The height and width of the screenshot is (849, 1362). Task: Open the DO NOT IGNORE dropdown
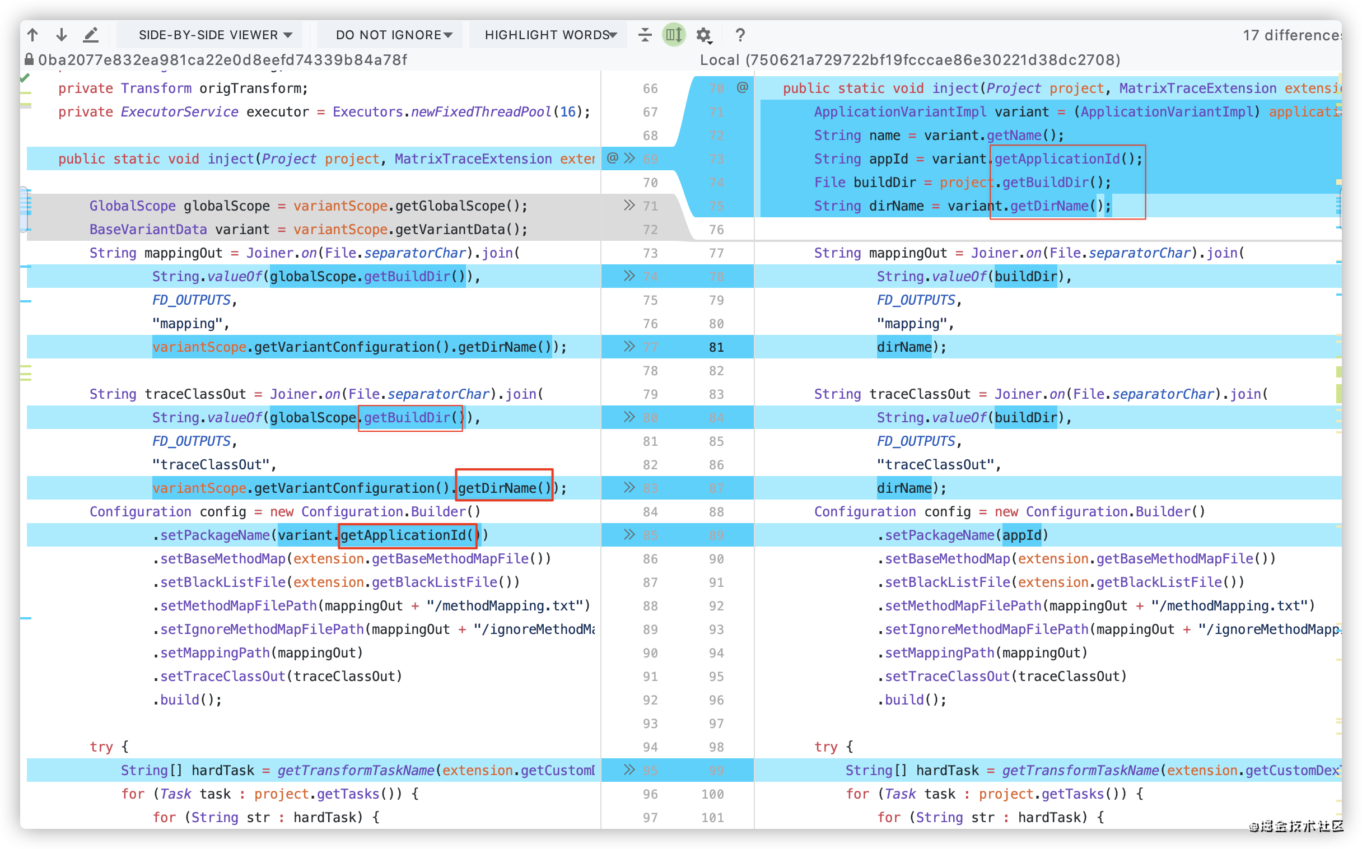click(390, 35)
